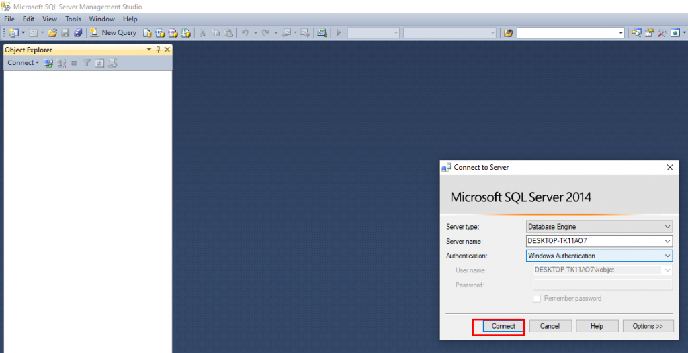The height and width of the screenshot is (353, 688).
Task: Open the Properties Window toolbar icon
Action: pyautogui.click(x=650, y=32)
